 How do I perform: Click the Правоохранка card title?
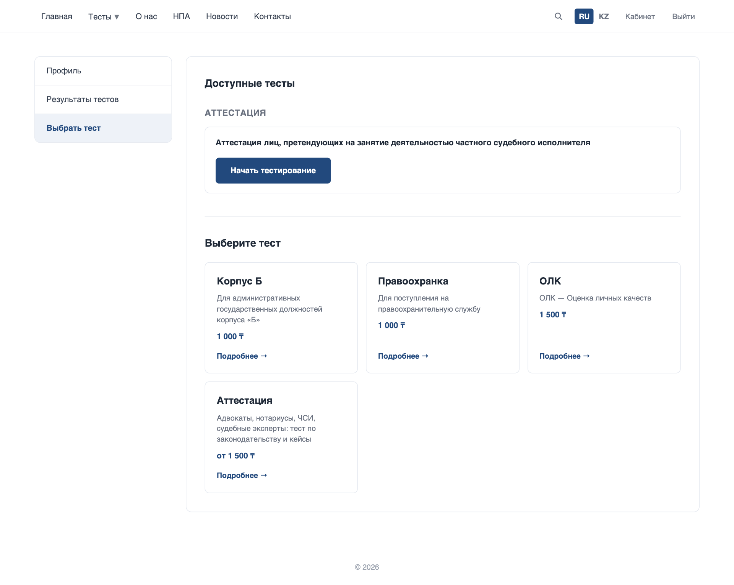[413, 281]
